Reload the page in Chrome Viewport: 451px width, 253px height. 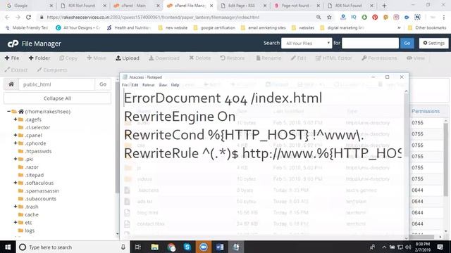point(28,17)
